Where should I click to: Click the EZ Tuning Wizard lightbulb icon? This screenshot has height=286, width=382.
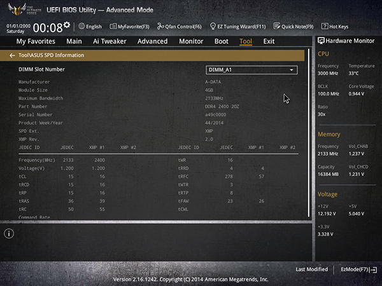point(213,26)
